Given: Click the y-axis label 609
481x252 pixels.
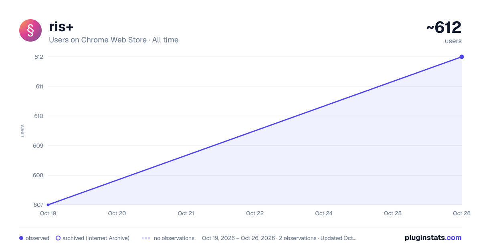Looking at the screenshot, I should pyautogui.click(x=38, y=146).
